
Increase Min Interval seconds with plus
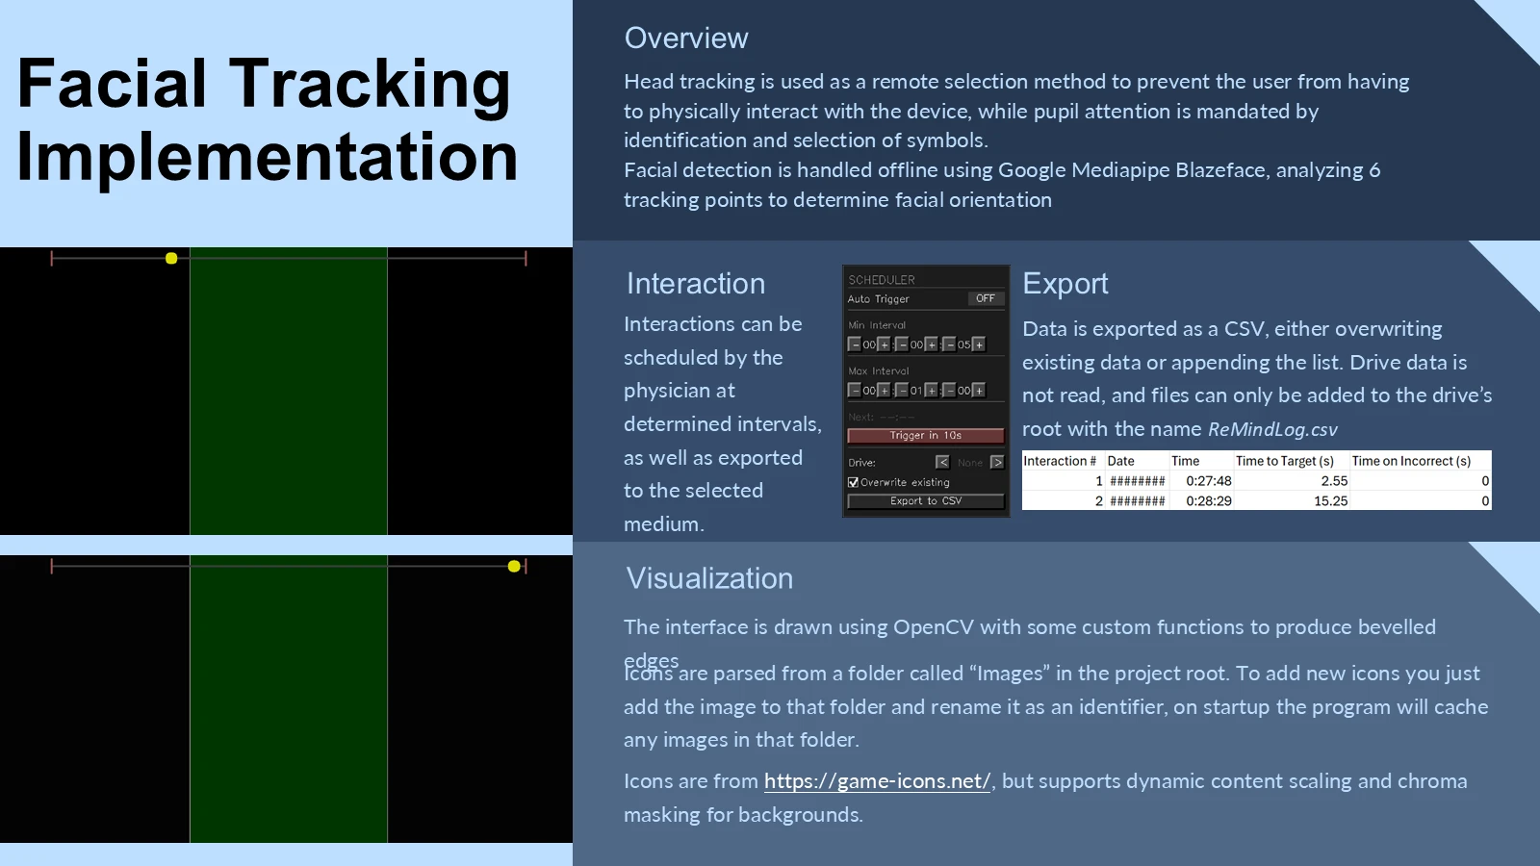pyautogui.click(x=979, y=344)
